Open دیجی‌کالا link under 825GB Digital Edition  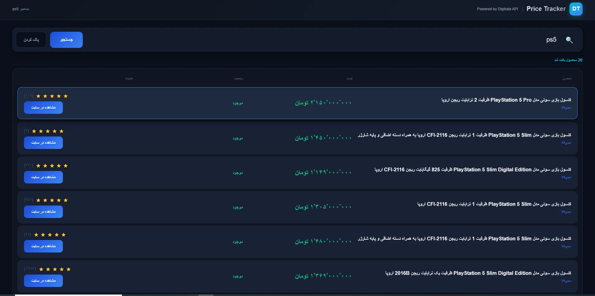(566, 177)
